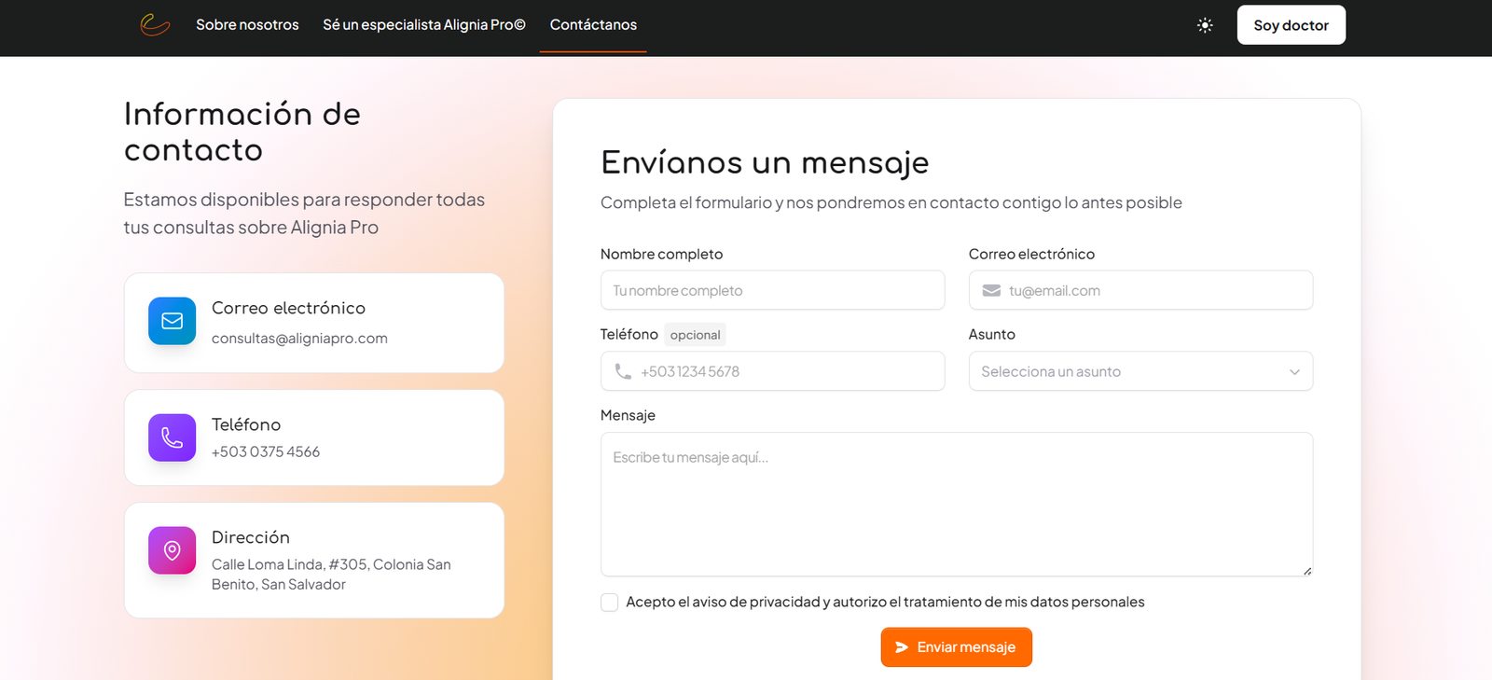Image resolution: width=1492 pixels, height=680 pixels.
Task: Click the blue email envelope icon
Action: [173, 321]
